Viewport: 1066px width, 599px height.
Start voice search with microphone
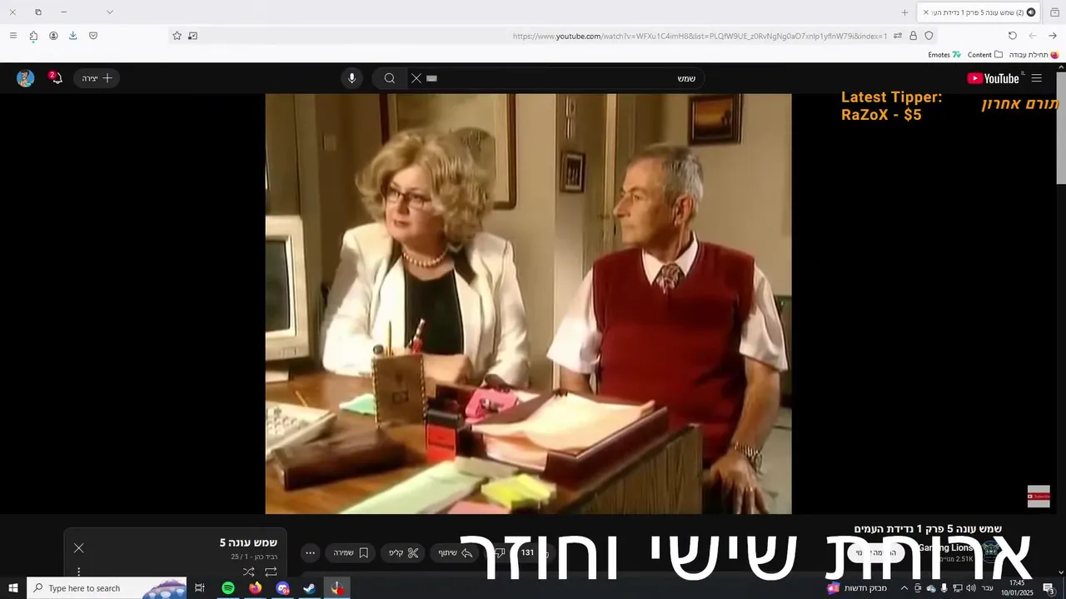351,78
